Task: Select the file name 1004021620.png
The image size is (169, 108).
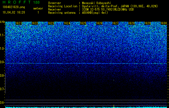Action: click(14, 7)
